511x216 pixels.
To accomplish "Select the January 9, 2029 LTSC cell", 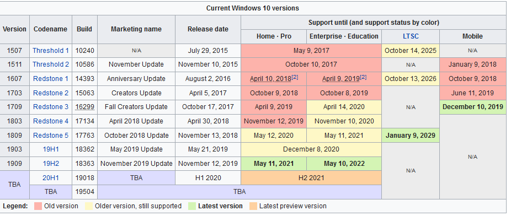I will click(411, 136).
